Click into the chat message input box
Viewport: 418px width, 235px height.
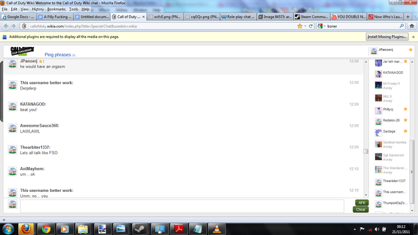click(x=182, y=206)
